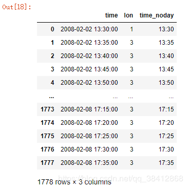Select row index 1773
The height and width of the screenshot is (188, 188).
47,109
